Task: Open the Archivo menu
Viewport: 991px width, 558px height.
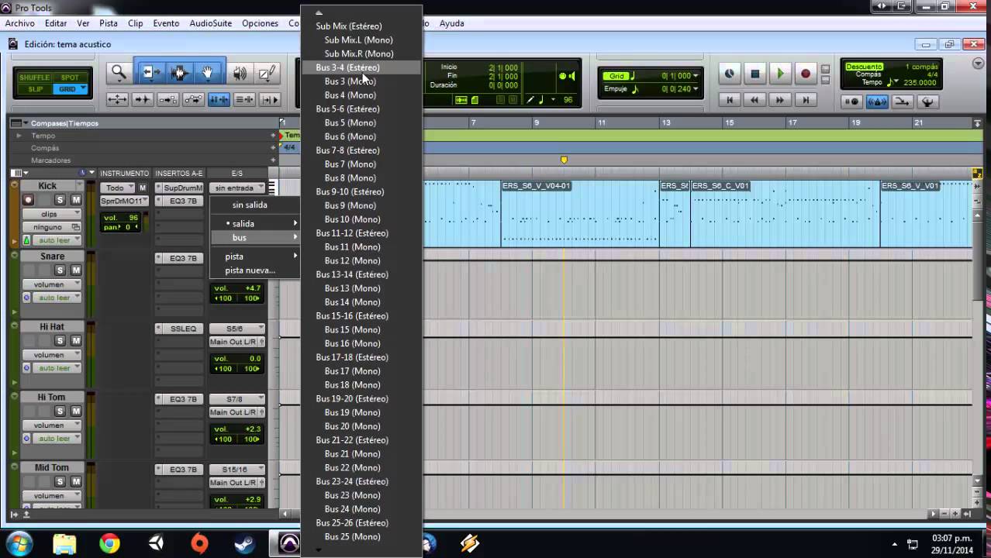Action: point(20,23)
